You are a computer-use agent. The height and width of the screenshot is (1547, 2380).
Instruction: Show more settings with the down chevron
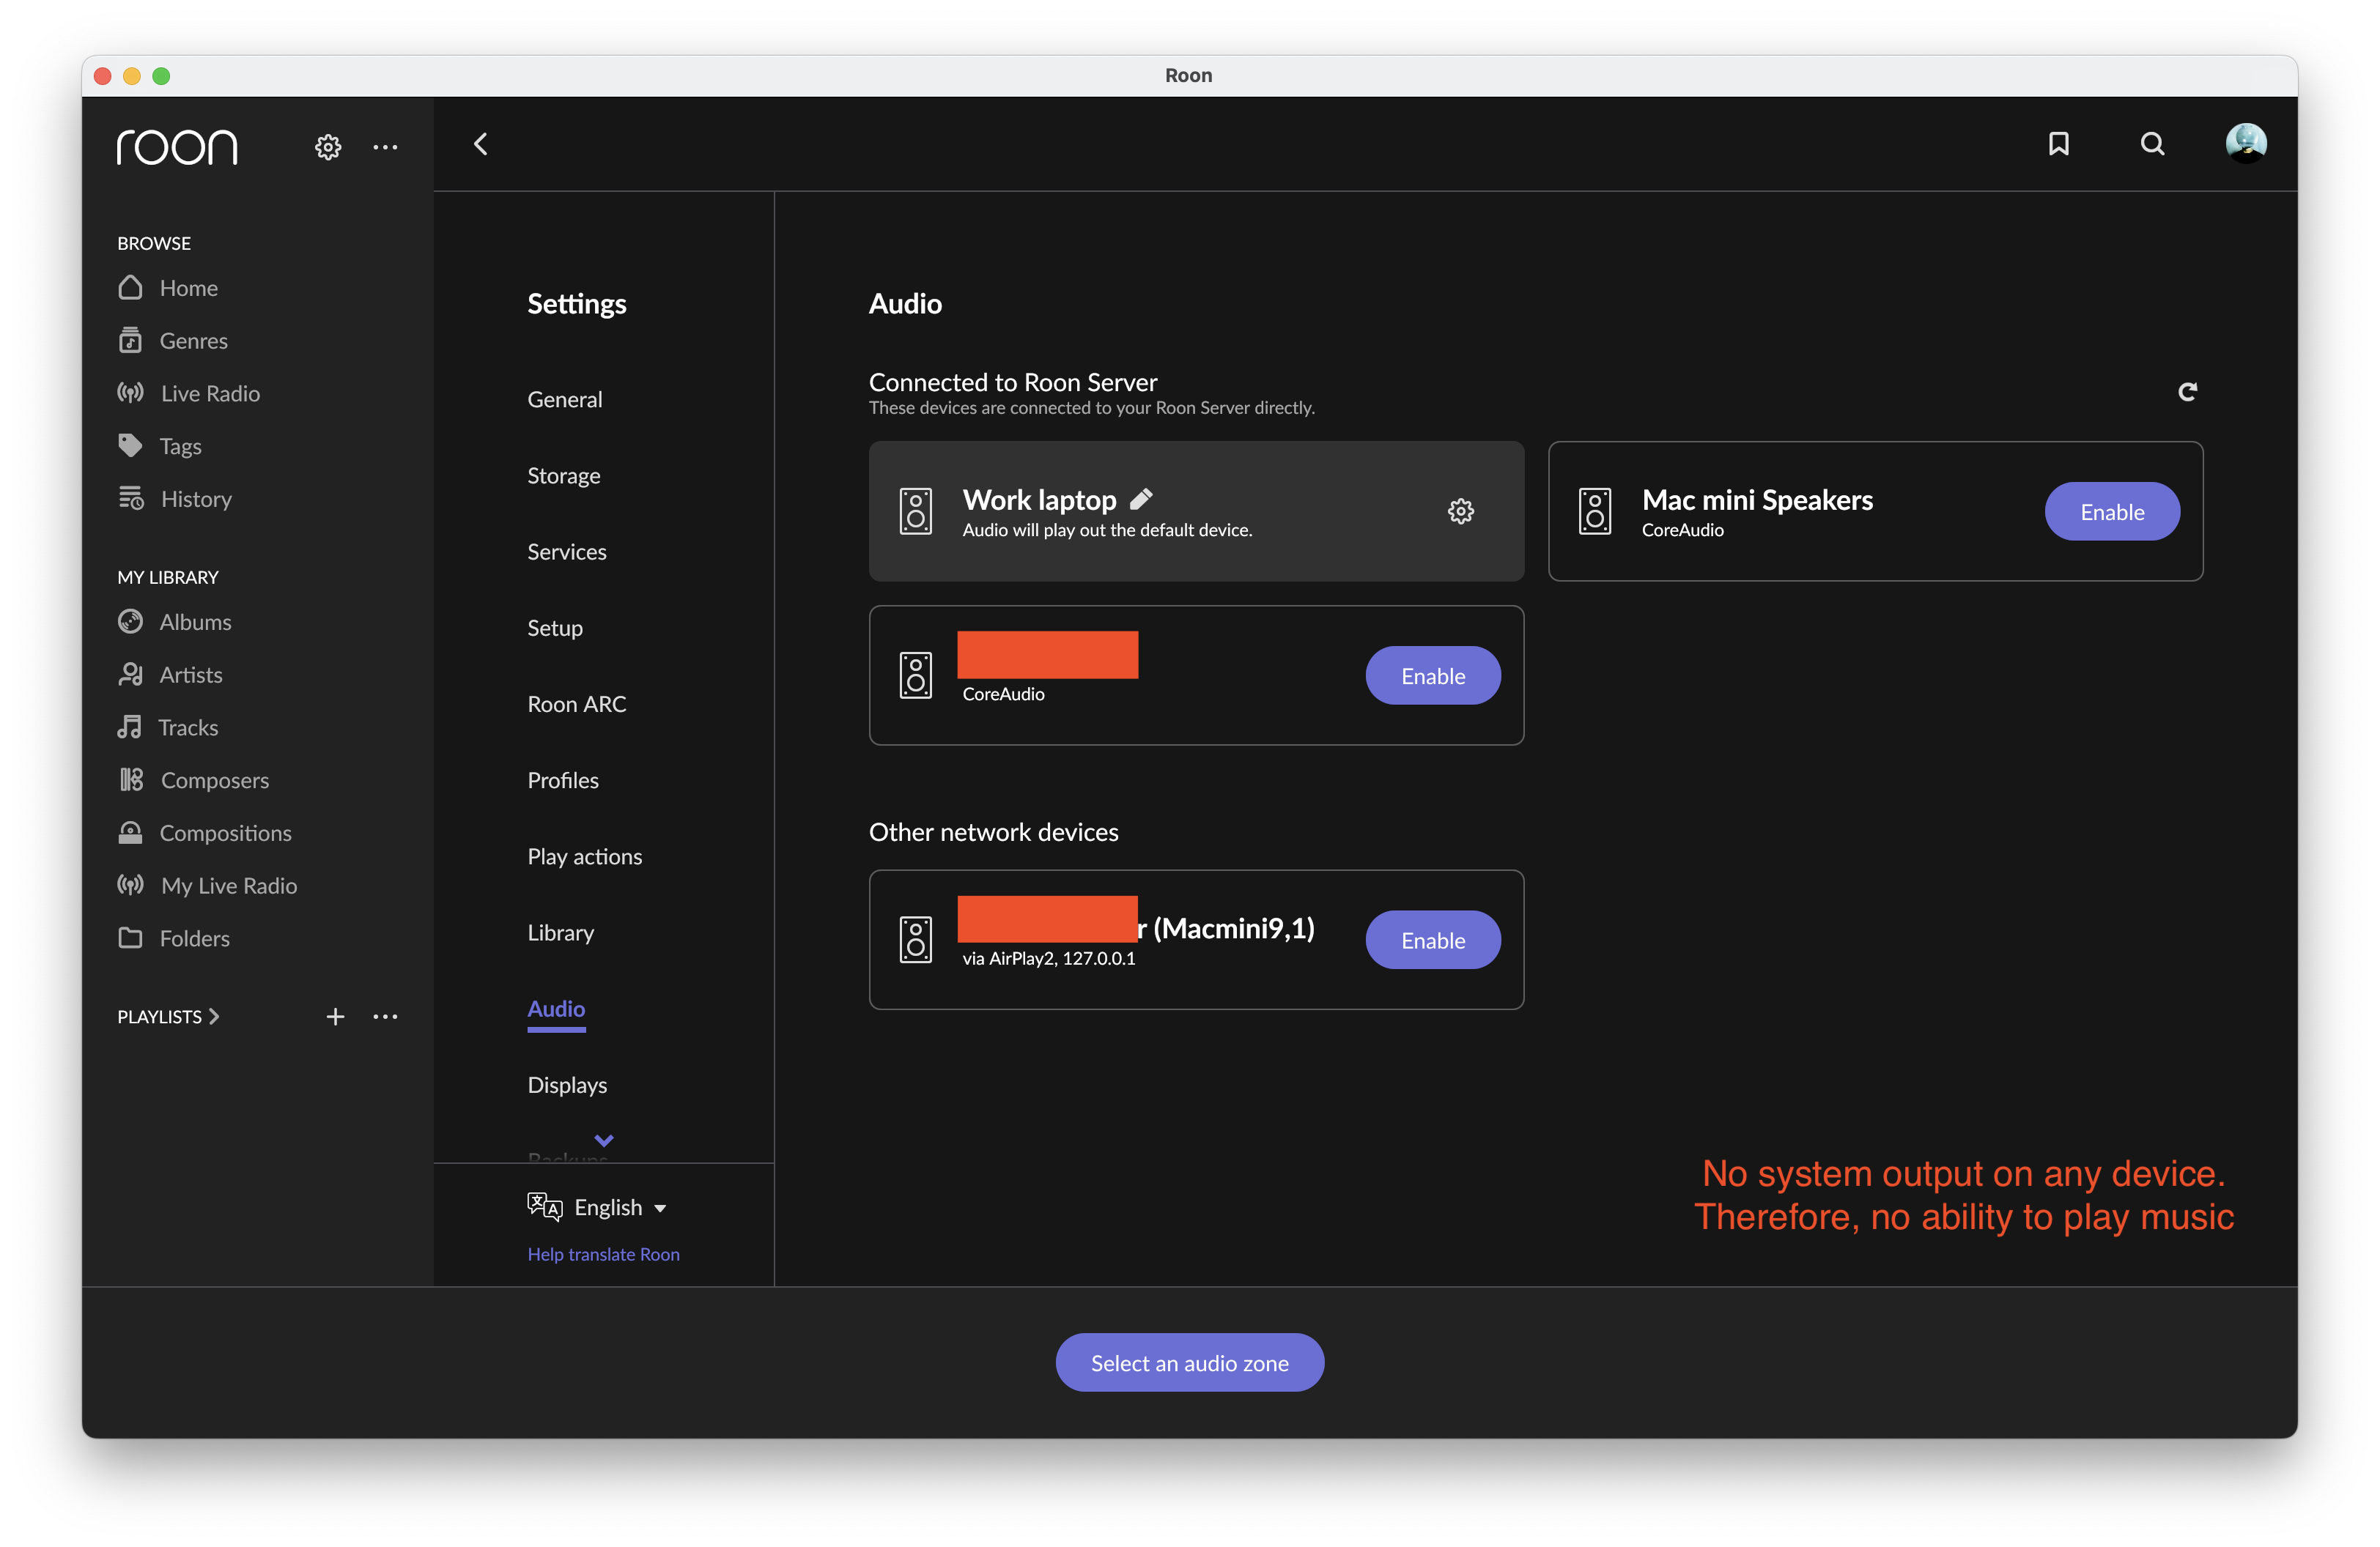(x=604, y=1140)
